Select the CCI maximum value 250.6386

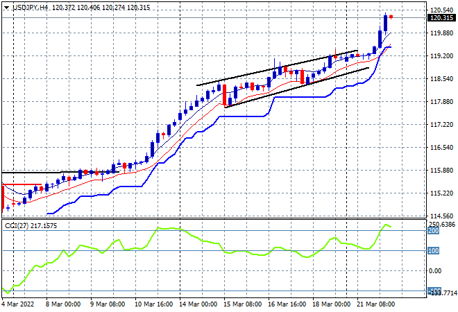coord(442,225)
